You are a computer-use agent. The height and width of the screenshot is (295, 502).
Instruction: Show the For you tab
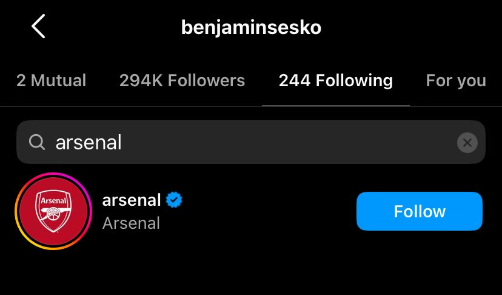click(x=456, y=80)
